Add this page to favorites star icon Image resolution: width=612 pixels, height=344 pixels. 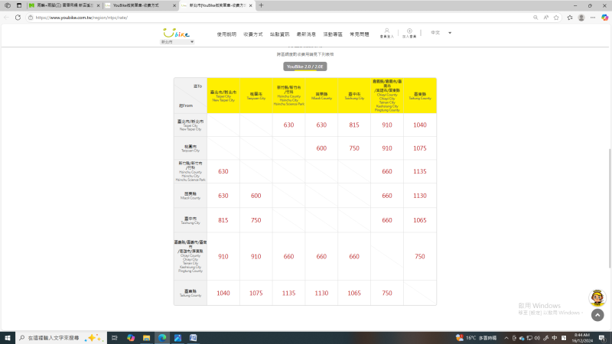pos(556,18)
